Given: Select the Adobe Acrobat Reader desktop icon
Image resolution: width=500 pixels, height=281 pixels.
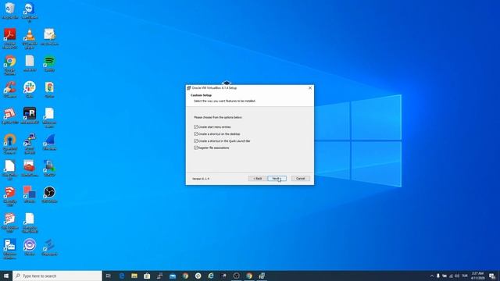Looking at the screenshot, I should pyautogui.click(x=10, y=39).
